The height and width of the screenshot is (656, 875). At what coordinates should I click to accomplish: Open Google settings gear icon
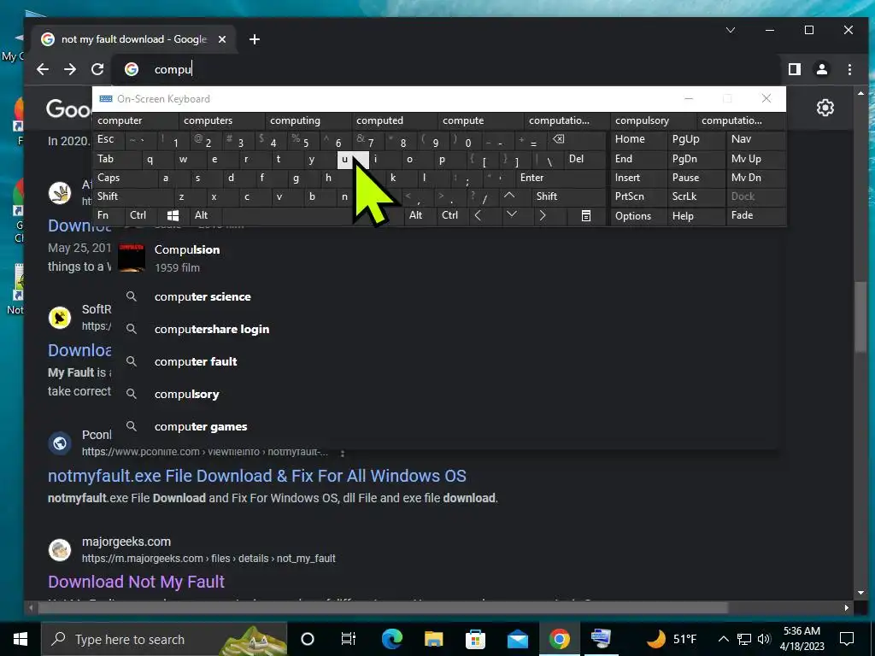(x=825, y=107)
